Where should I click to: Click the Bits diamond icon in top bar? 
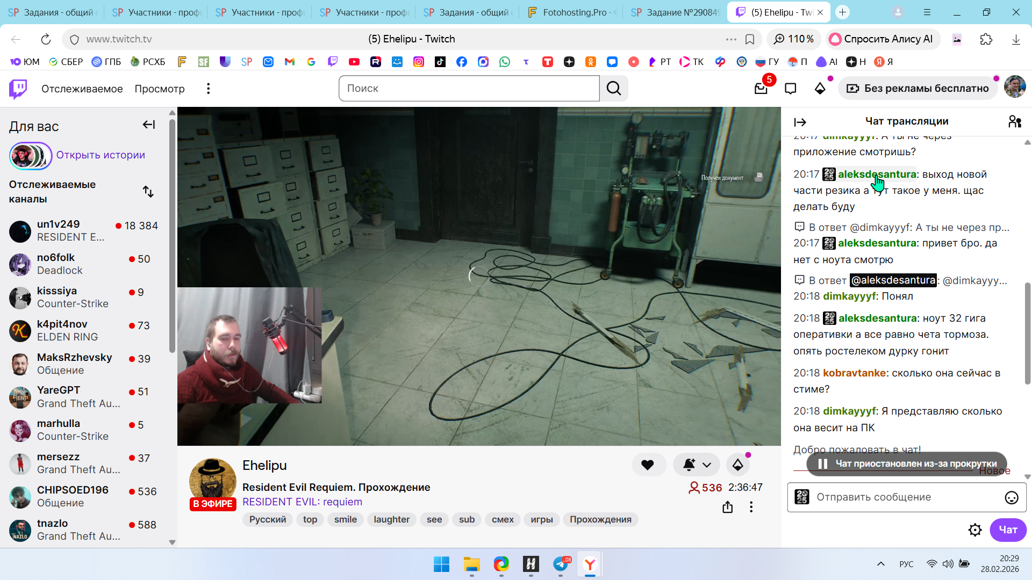tap(820, 89)
